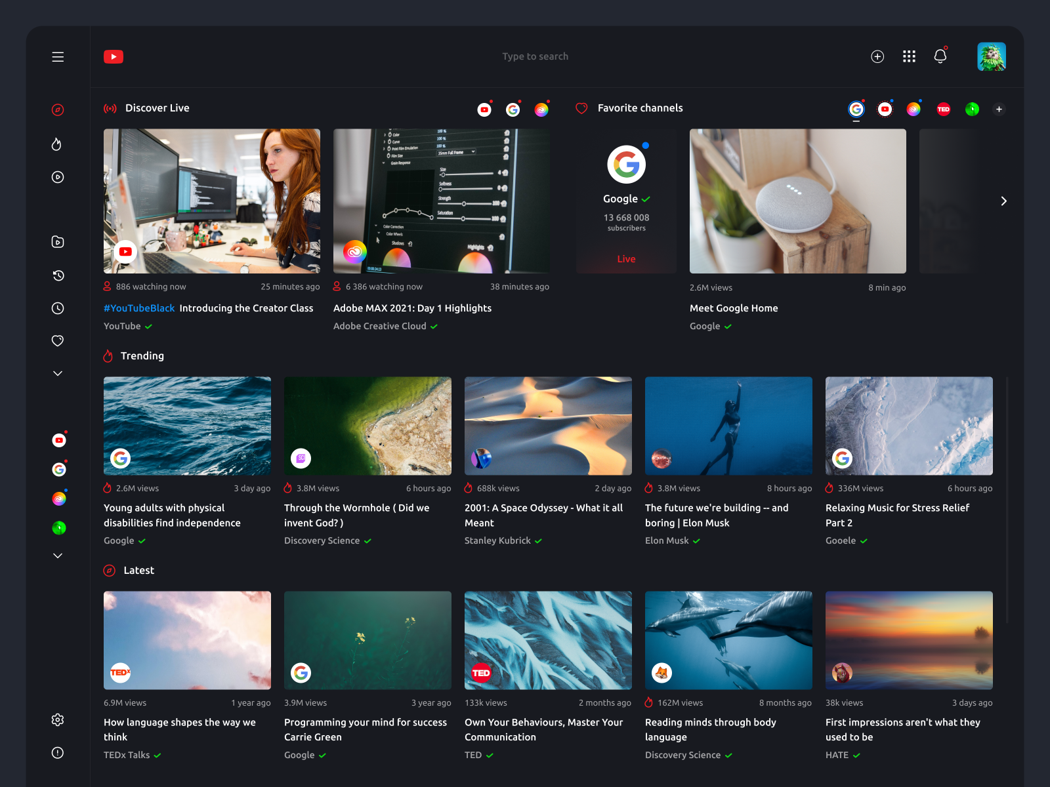The height and width of the screenshot is (787, 1050).
Task: Select the Explore compass icon in sidebar
Action: point(58,110)
